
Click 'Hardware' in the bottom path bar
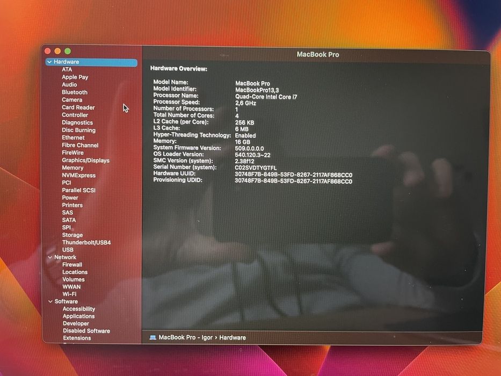233,337
